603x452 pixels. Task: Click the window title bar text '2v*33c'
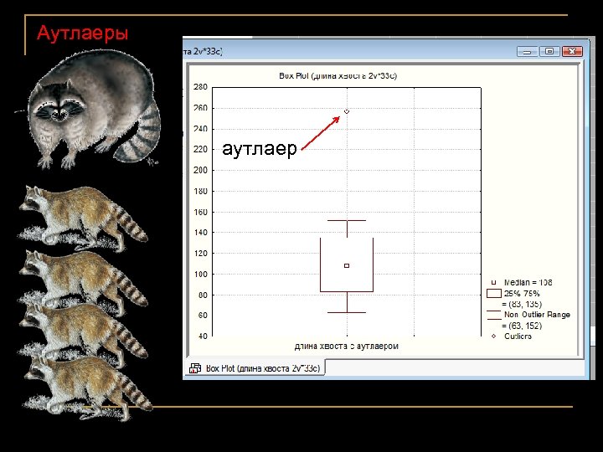pyautogui.click(x=208, y=51)
